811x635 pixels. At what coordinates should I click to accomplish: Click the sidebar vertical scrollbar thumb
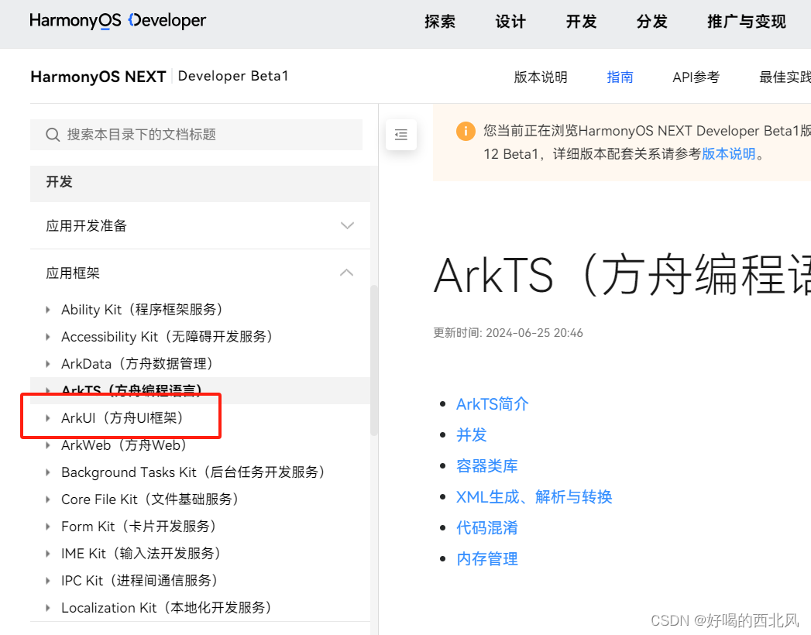click(374, 360)
